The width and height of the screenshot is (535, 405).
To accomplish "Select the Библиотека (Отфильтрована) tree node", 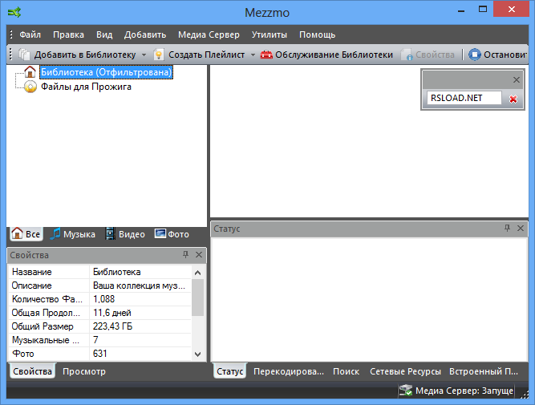I will [106, 72].
